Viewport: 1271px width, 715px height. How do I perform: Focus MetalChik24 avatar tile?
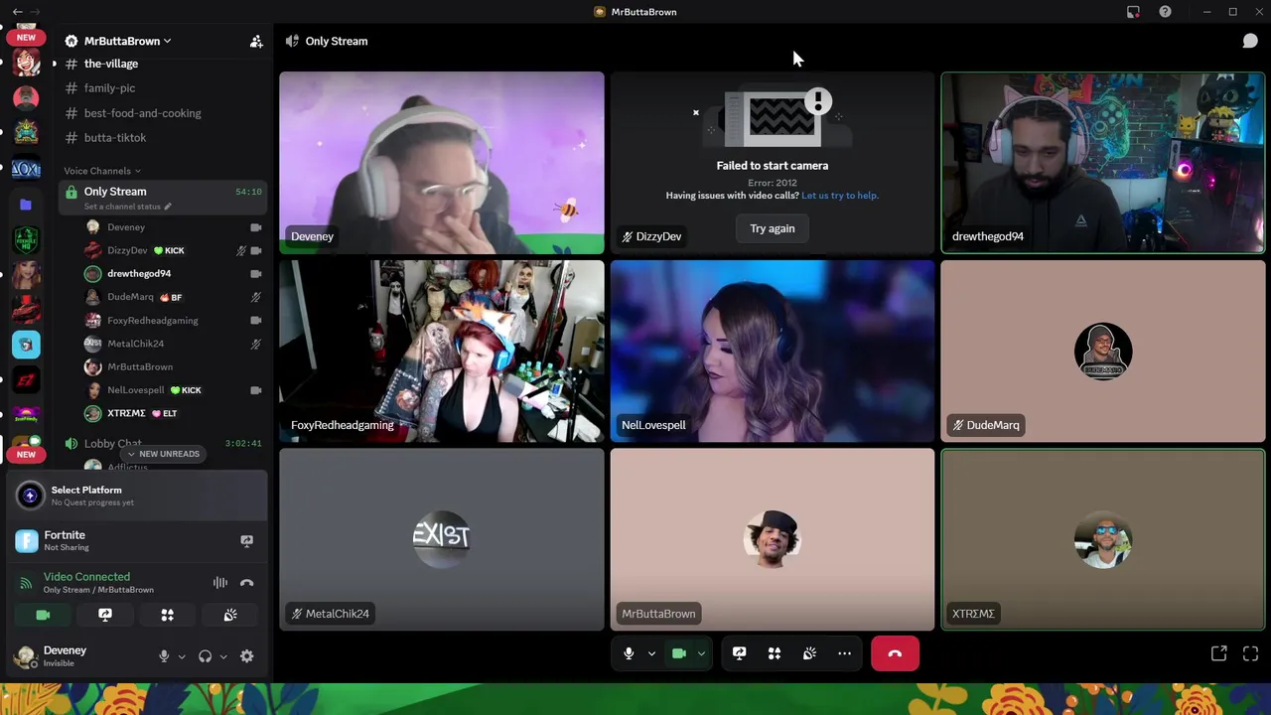click(x=441, y=539)
